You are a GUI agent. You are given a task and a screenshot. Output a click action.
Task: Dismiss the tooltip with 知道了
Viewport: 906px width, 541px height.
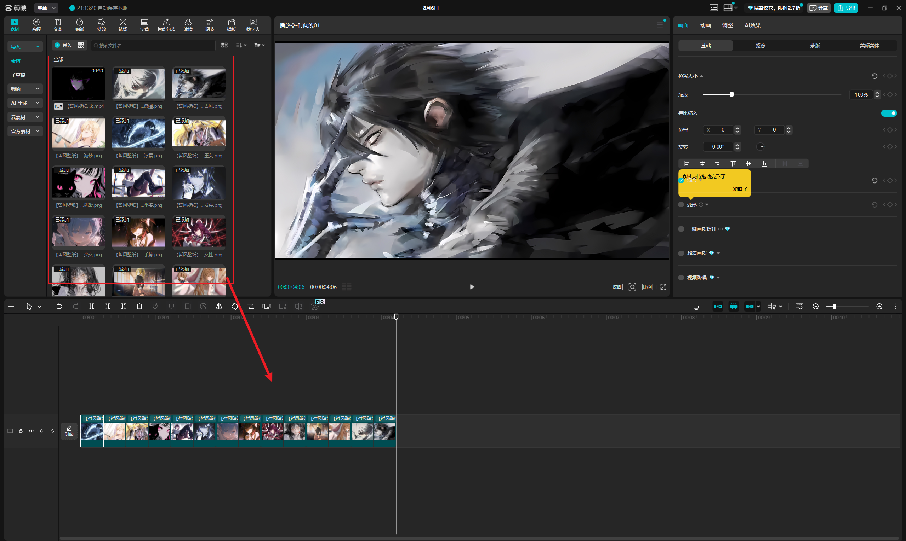coord(740,189)
